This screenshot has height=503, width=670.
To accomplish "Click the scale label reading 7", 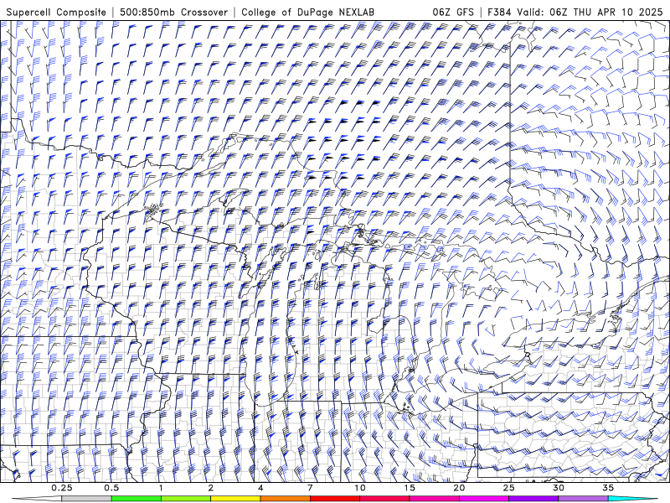I will tap(310, 488).
